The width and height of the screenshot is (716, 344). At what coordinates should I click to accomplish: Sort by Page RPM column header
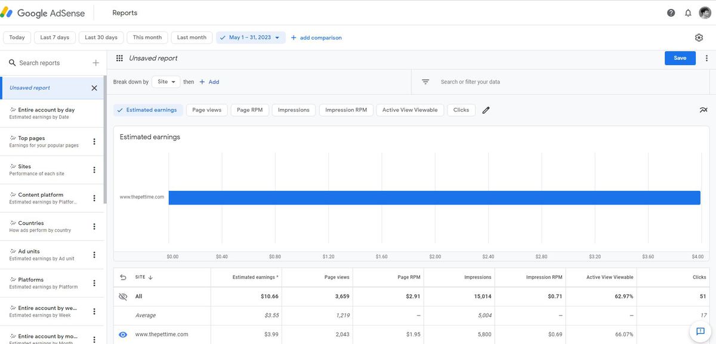(x=409, y=277)
